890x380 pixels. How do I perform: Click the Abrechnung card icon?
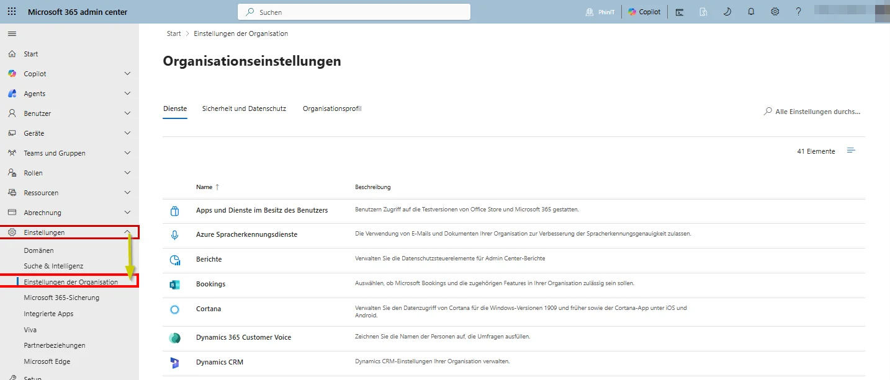click(x=12, y=213)
